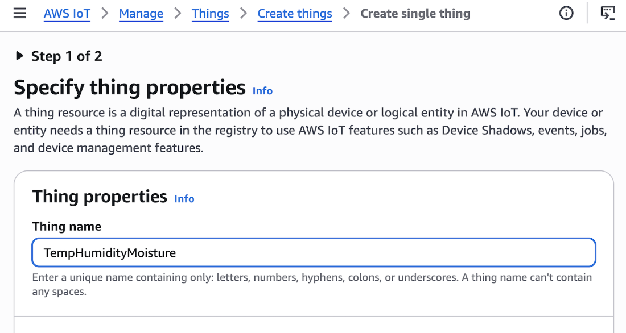Screen dimensions: 626x333
Task: Open the circled info help panel icon
Action: pyautogui.click(x=566, y=13)
